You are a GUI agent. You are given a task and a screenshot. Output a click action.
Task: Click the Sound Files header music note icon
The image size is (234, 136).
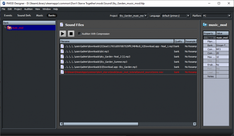pos(62,25)
